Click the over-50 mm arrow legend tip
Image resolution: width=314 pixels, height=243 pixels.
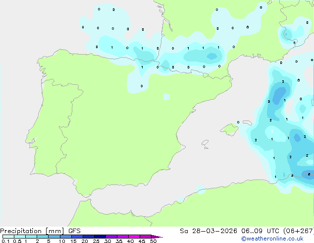point(157,237)
